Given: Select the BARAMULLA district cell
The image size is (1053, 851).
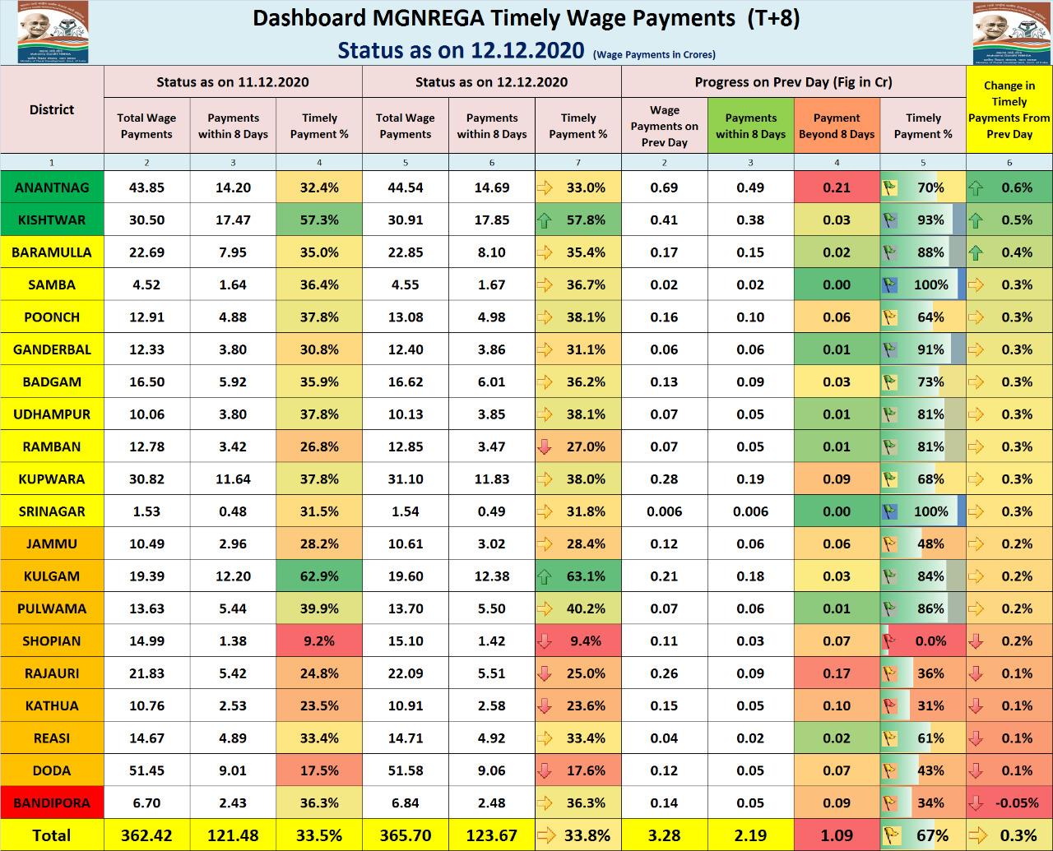Looking at the screenshot, I should tap(52, 252).
